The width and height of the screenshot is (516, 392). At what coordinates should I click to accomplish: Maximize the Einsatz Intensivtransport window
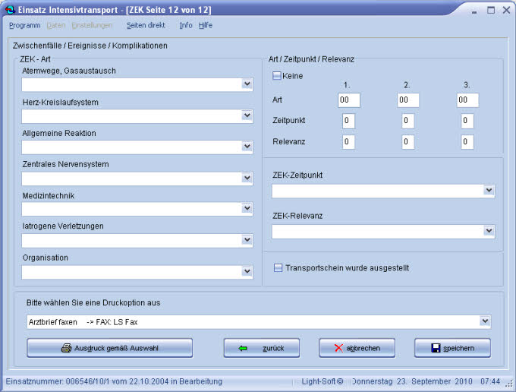click(491, 10)
